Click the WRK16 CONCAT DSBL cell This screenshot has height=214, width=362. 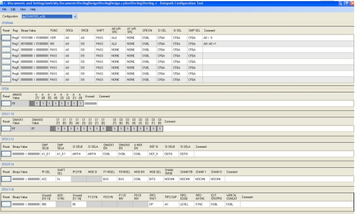tap(232, 205)
